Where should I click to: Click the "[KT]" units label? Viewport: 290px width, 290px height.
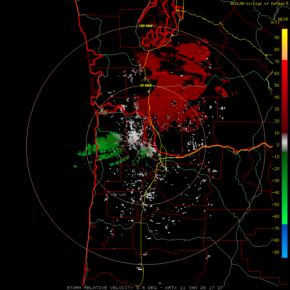coord(275,22)
